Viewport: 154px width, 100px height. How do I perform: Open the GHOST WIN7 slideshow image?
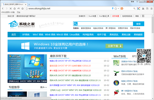pos(27,69)
